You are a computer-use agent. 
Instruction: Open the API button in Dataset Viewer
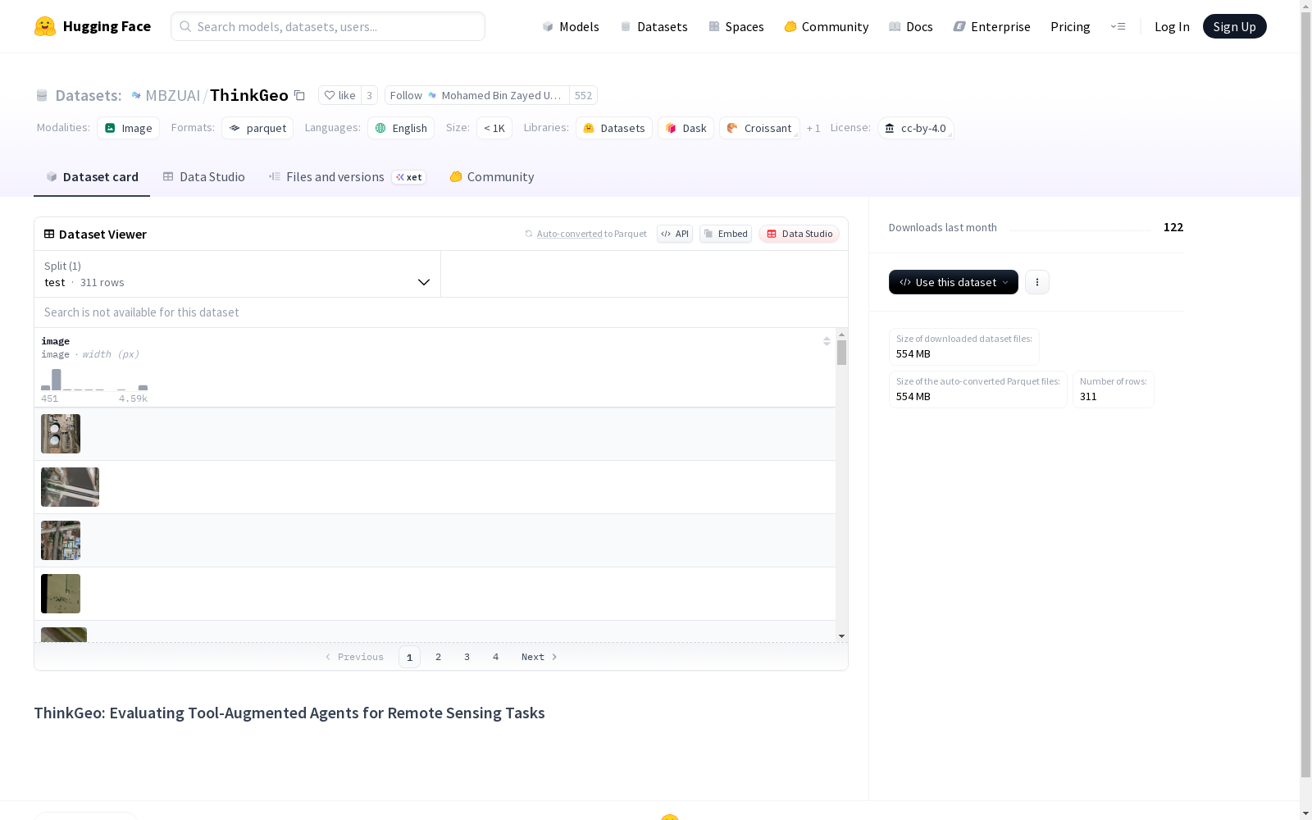(x=675, y=234)
